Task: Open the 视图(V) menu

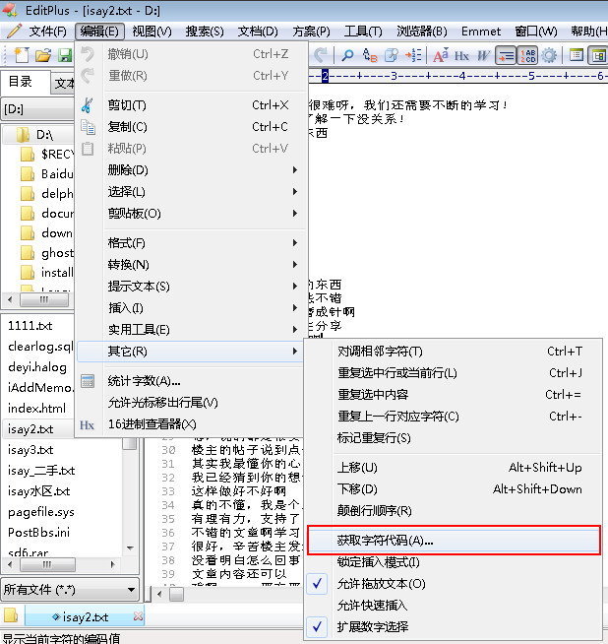Action: 152,32
